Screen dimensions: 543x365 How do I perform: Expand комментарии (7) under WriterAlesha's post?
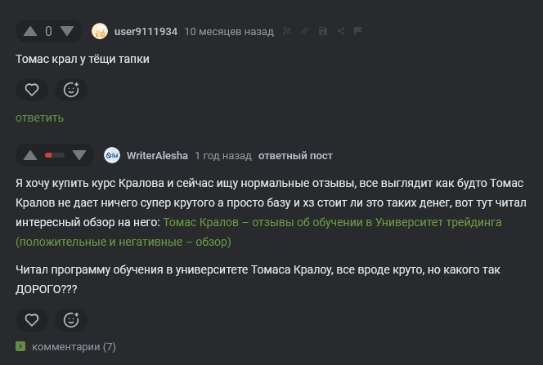pos(74,346)
